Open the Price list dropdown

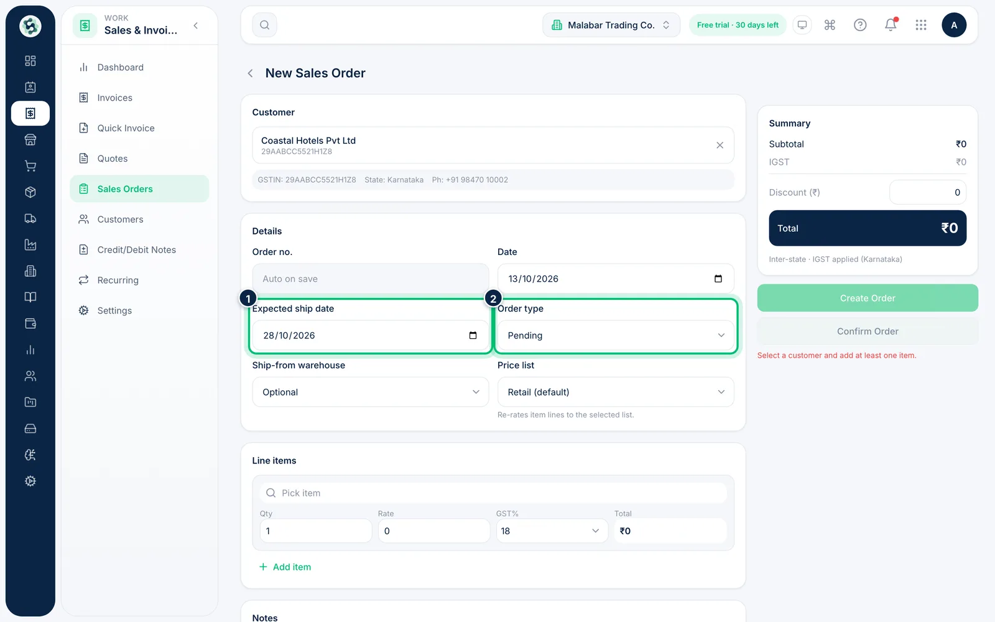point(616,392)
